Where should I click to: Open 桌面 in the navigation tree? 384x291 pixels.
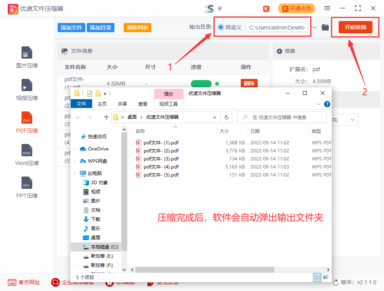pyautogui.click(x=92, y=237)
